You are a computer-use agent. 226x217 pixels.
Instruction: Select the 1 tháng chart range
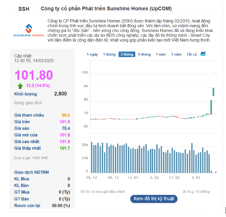[109, 55]
